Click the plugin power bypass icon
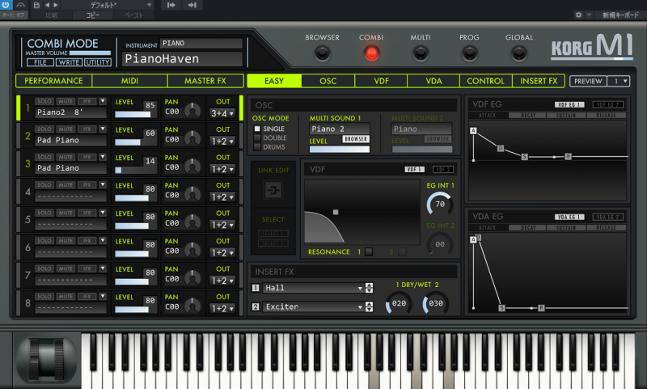 (x=6, y=5)
